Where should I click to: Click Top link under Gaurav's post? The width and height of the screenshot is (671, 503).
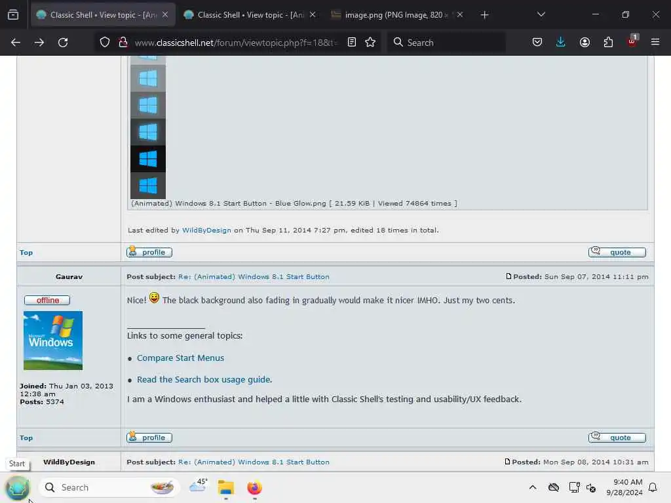pyautogui.click(x=26, y=438)
